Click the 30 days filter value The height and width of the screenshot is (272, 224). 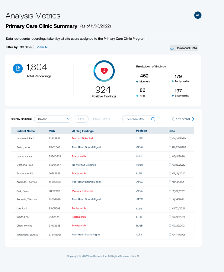pyautogui.click(x=26, y=47)
